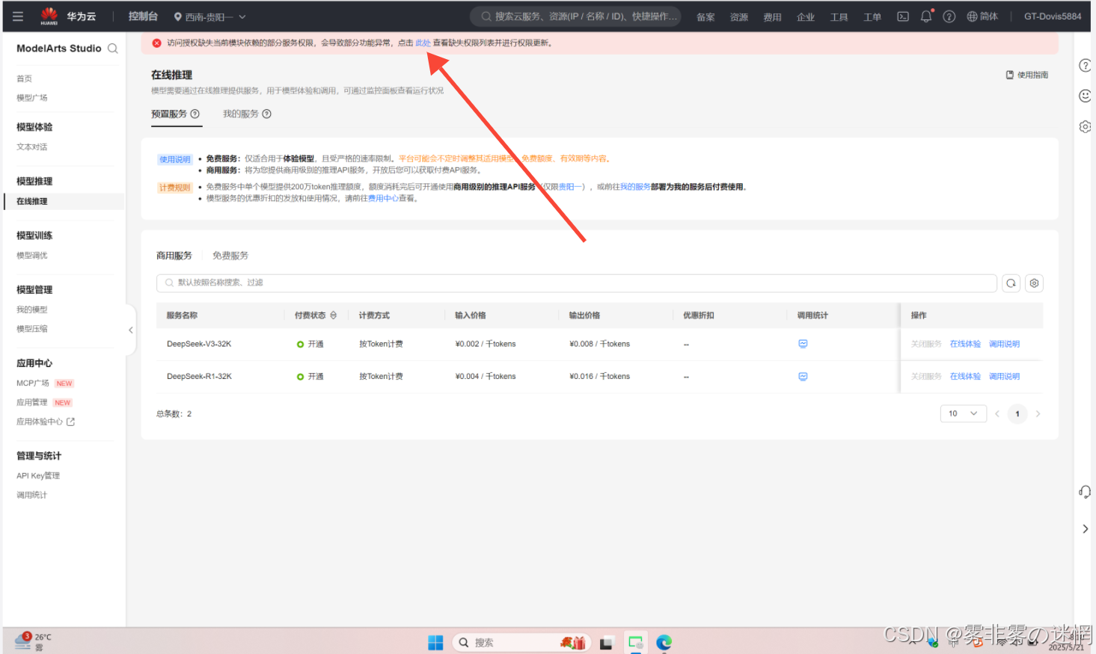Open API Key管理 in the sidebar
This screenshot has height=654, width=1096.
(38, 476)
